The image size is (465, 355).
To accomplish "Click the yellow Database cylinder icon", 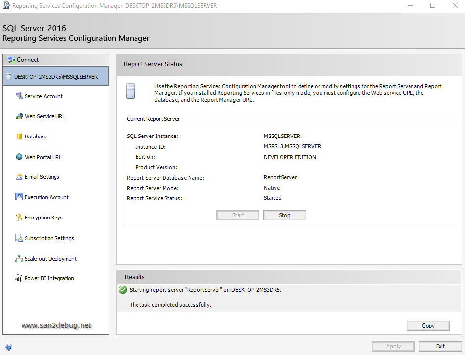I will tap(19, 137).
